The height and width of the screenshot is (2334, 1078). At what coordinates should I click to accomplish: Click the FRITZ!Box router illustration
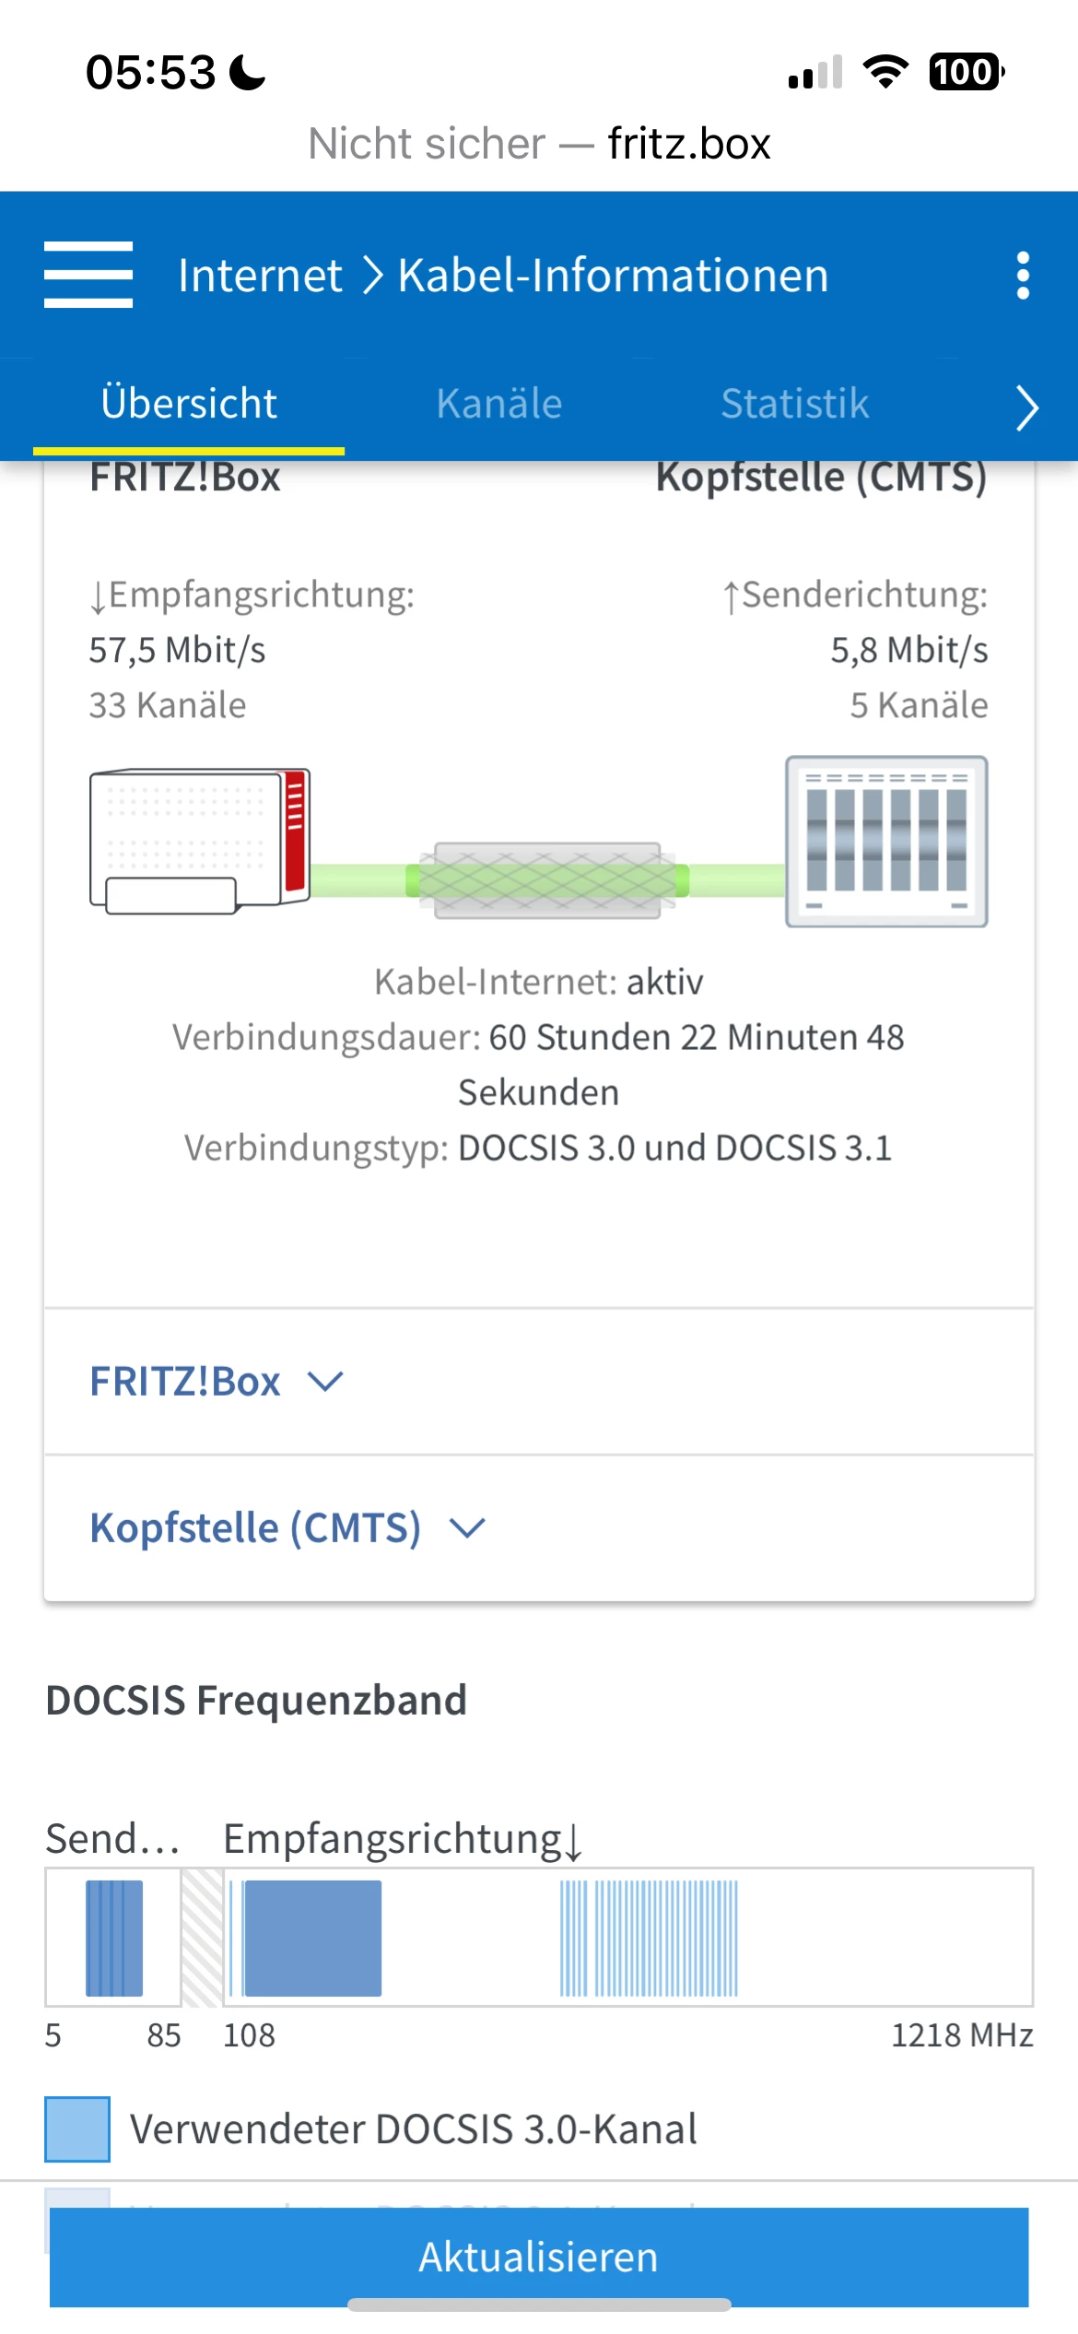tap(200, 841)
